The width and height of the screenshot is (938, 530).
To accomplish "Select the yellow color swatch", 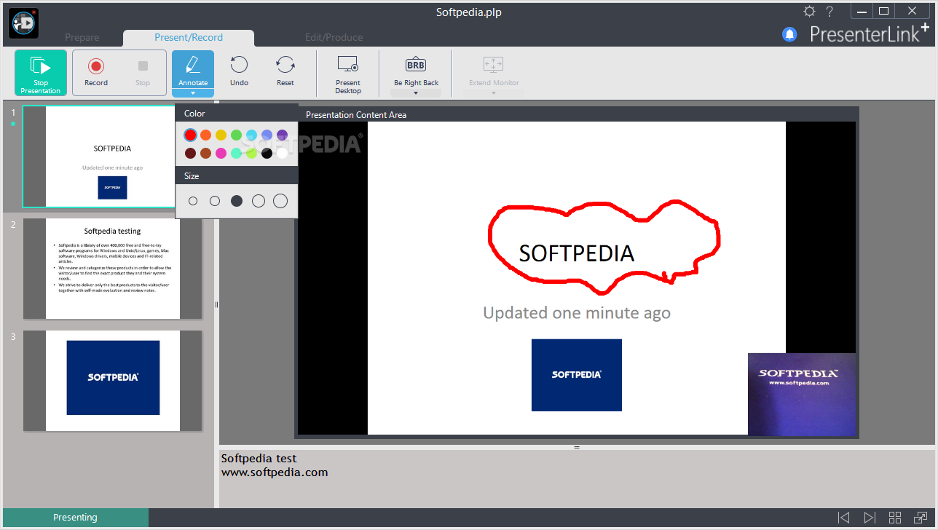I will pos(221,135).
